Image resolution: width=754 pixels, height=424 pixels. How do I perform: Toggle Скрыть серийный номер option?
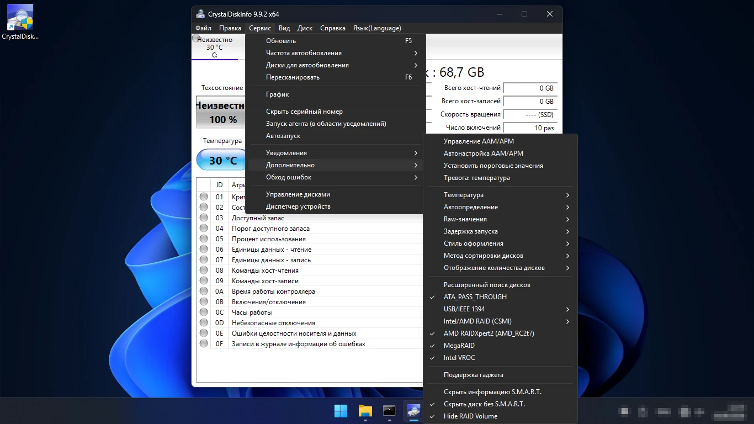pos(336,112)
